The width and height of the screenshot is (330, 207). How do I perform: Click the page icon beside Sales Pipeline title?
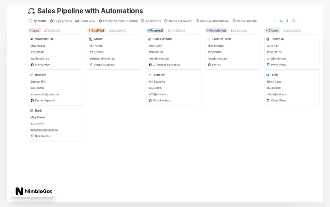pyautogui.click(x=31, y=11)
